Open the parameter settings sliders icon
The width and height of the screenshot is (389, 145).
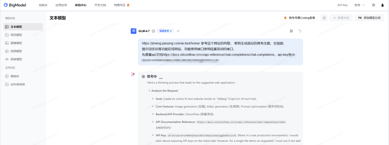291,31
